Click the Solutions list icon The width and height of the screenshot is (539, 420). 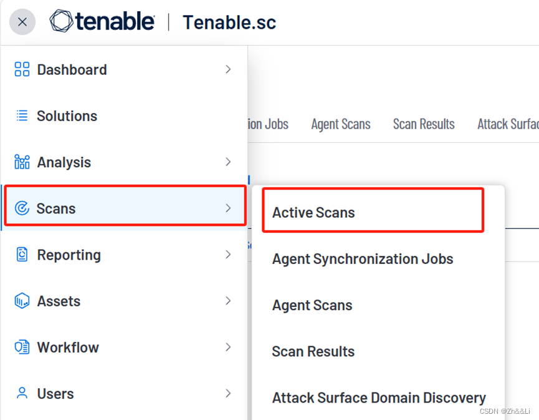(21, 115)
